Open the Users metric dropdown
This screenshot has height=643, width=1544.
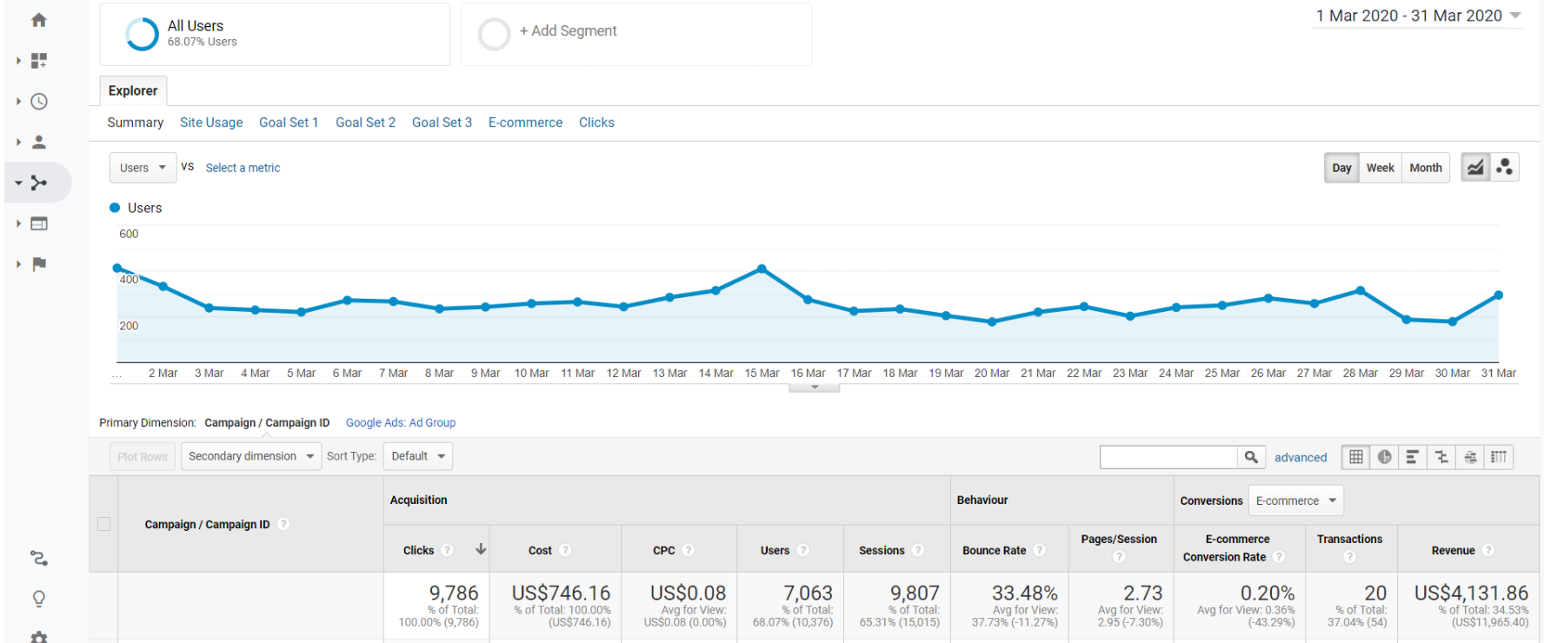click(143, 168)
